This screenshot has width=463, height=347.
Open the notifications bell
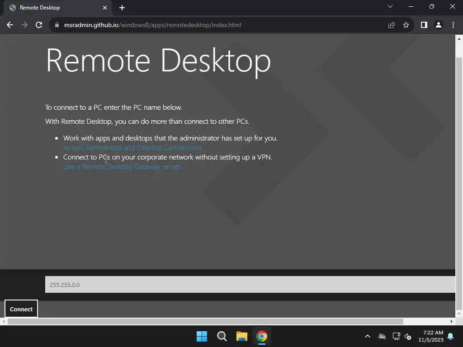point(451,336)
